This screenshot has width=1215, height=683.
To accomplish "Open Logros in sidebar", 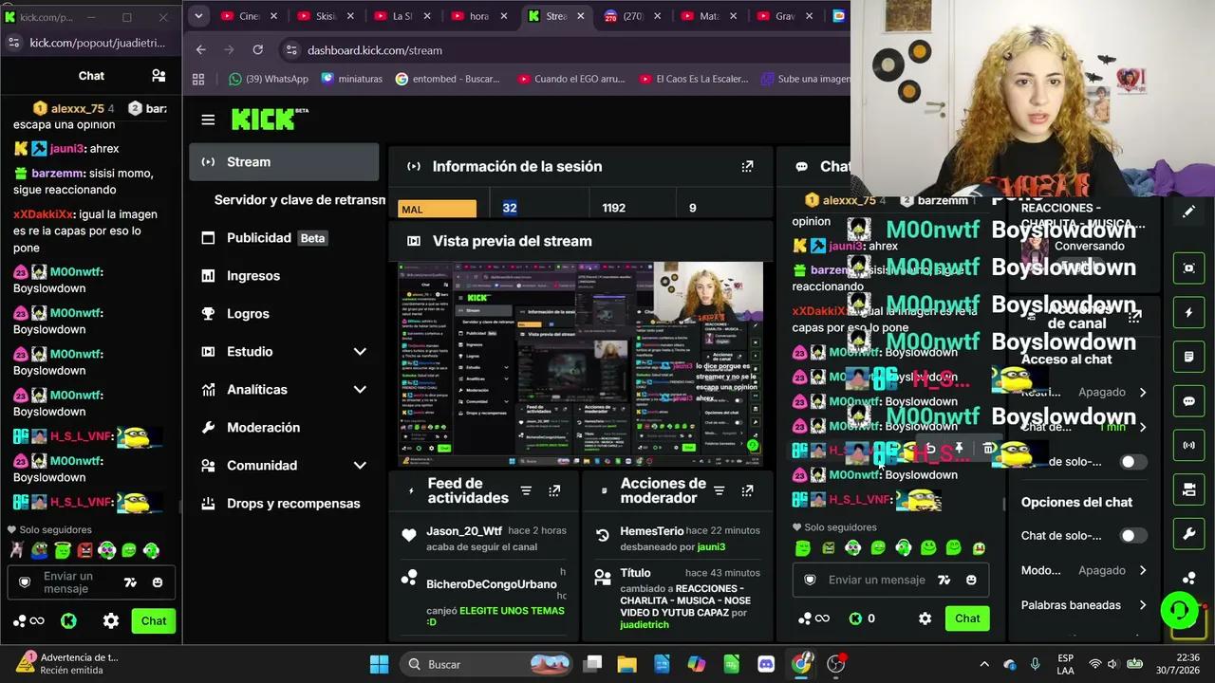I will (284, 314).
